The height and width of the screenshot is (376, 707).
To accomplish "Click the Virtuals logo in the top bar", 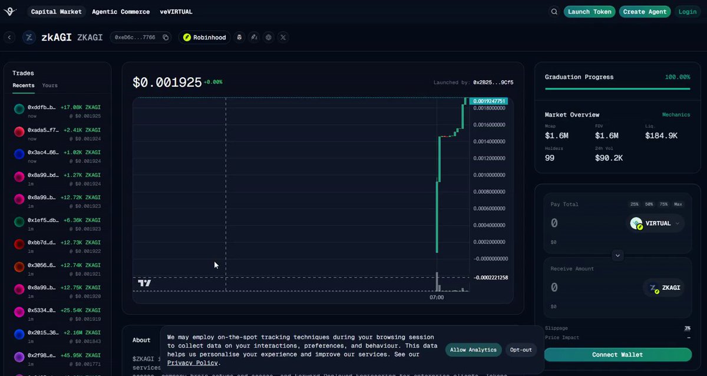I will (11, 12).
